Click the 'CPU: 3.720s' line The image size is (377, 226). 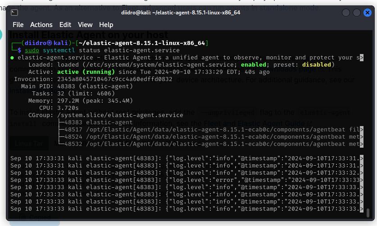[59, 108]
